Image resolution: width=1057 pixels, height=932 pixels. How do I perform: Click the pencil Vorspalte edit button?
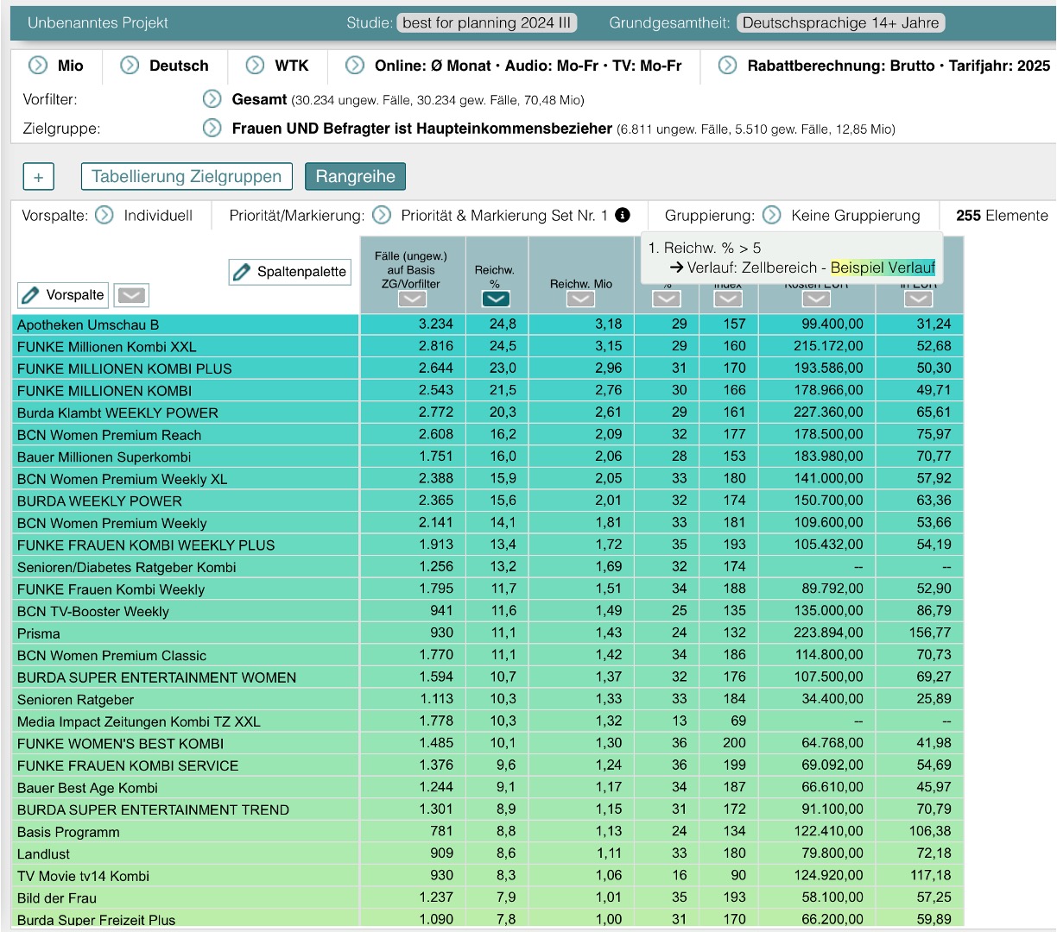coord(62,295)
